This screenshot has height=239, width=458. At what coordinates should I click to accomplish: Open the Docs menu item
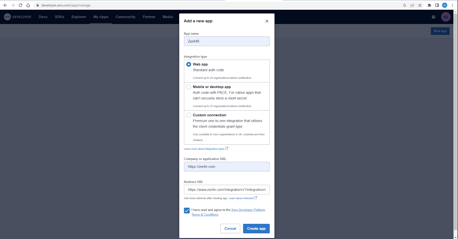click(43, 17)
